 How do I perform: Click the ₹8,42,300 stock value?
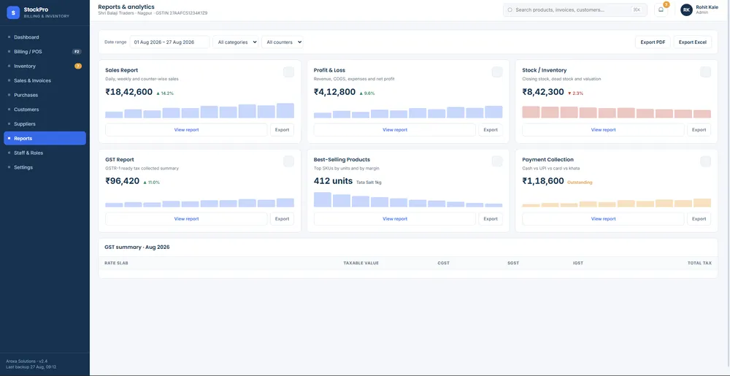(x=543, y=92)
